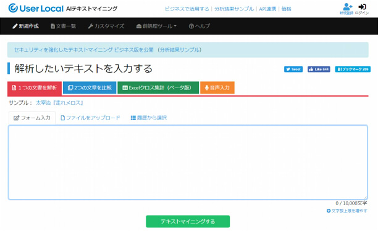Open the 価格 pricing link

(x=287, y=9)
